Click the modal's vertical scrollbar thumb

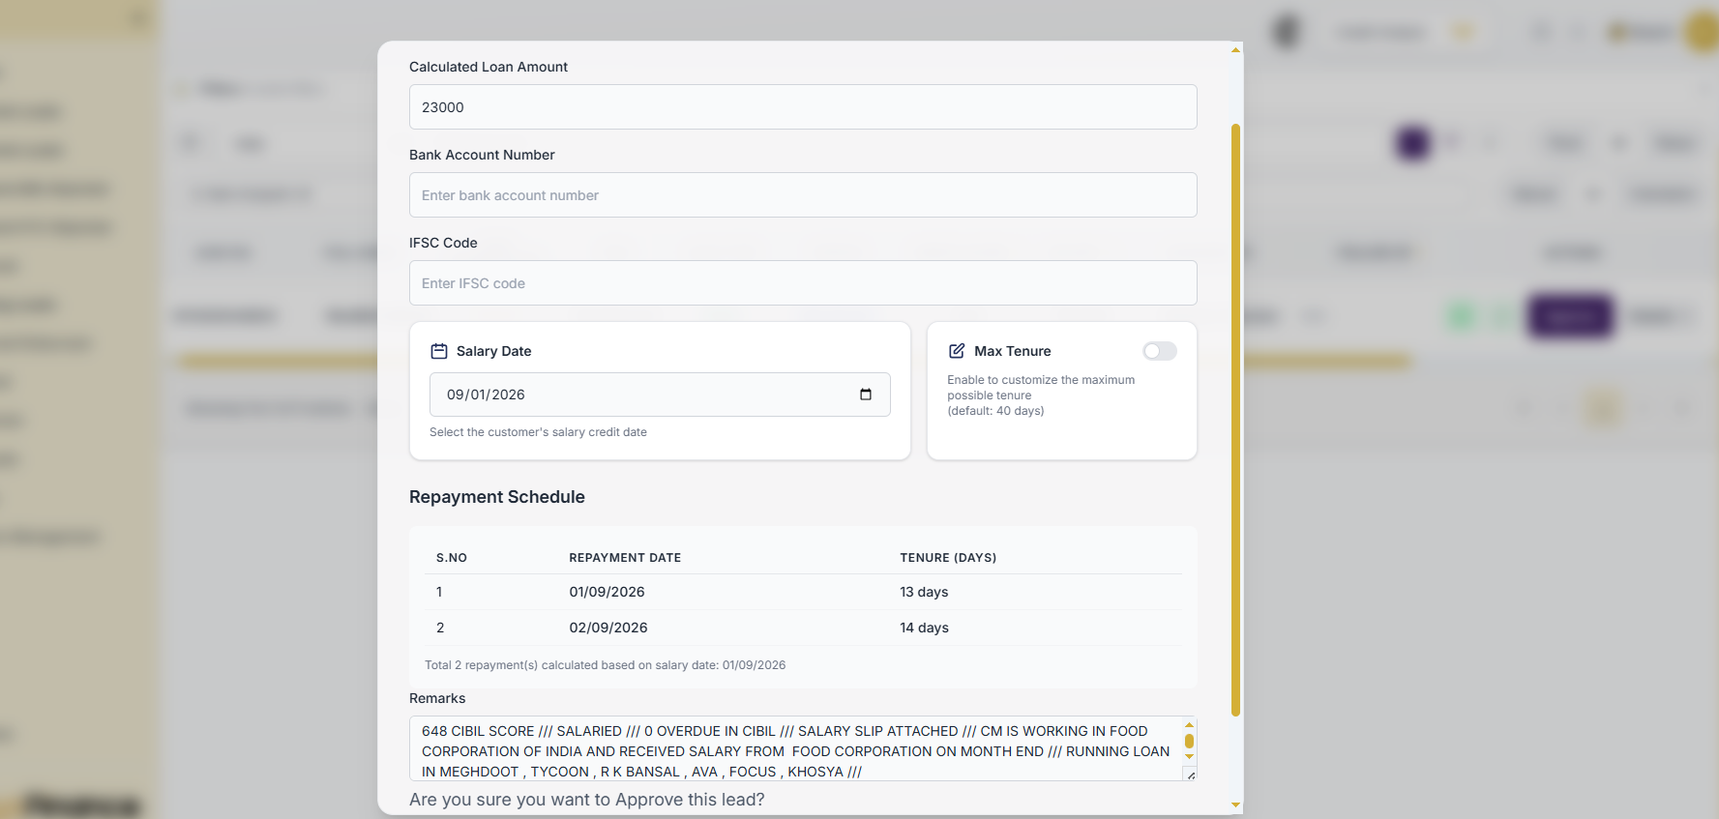pos(1235,421)
